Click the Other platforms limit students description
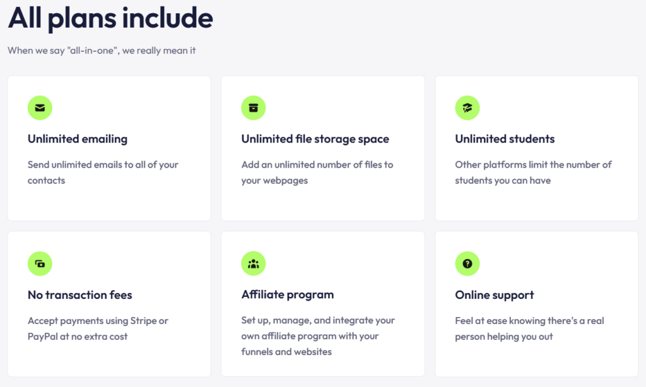The height and width of the screenshot is (387, 646). (533, 172)
